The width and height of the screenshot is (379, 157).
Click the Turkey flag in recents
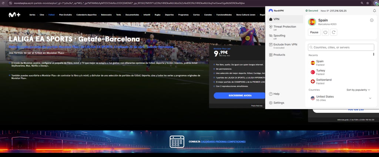pos(312,72)
